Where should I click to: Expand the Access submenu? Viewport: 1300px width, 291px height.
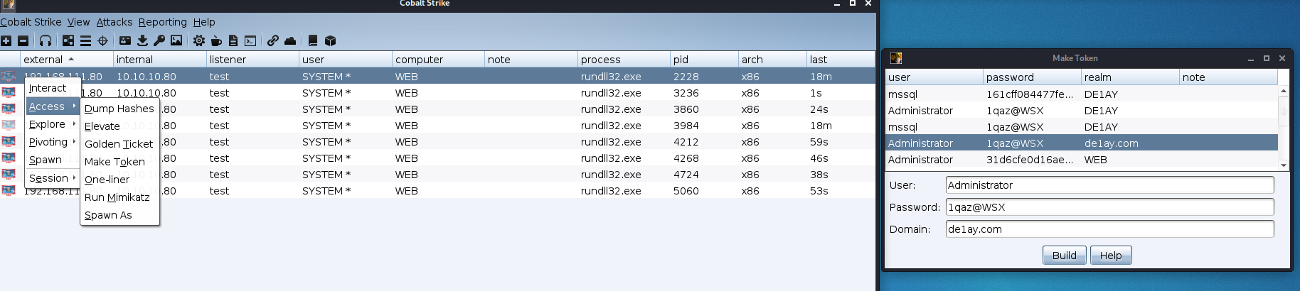pyautogui.click(x=52, y=106)
